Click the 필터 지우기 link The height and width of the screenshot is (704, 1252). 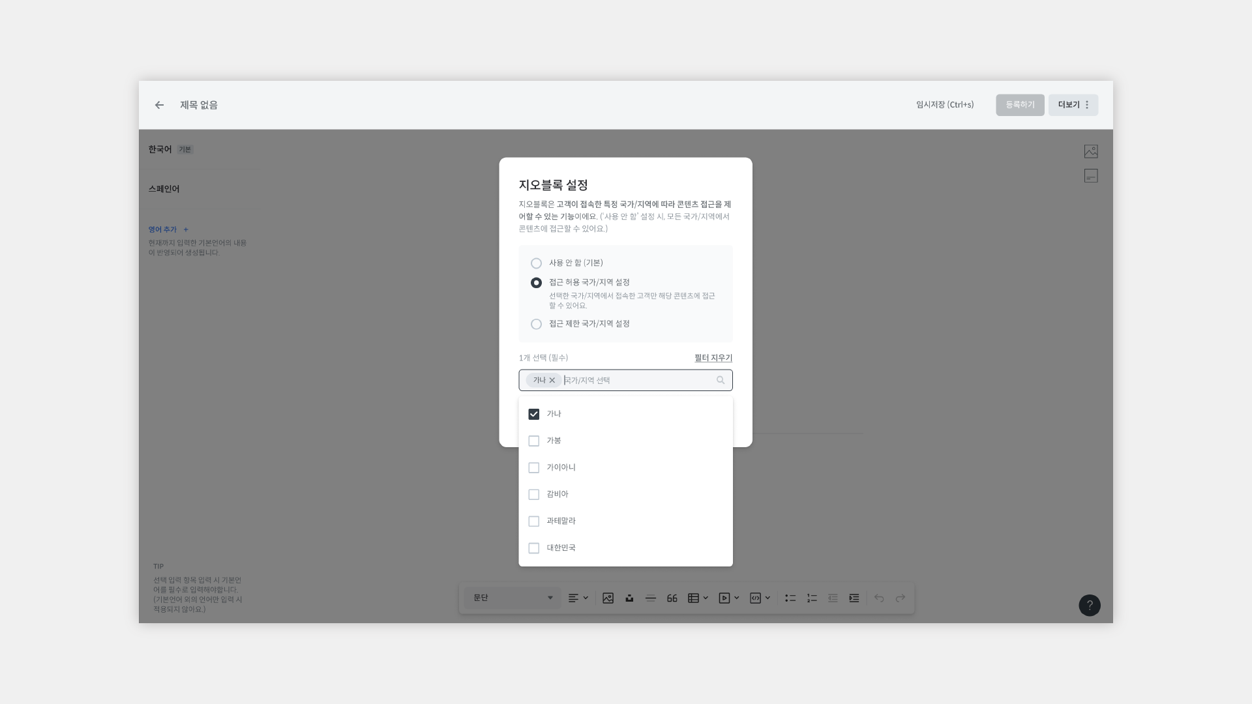tap(713, 358)
